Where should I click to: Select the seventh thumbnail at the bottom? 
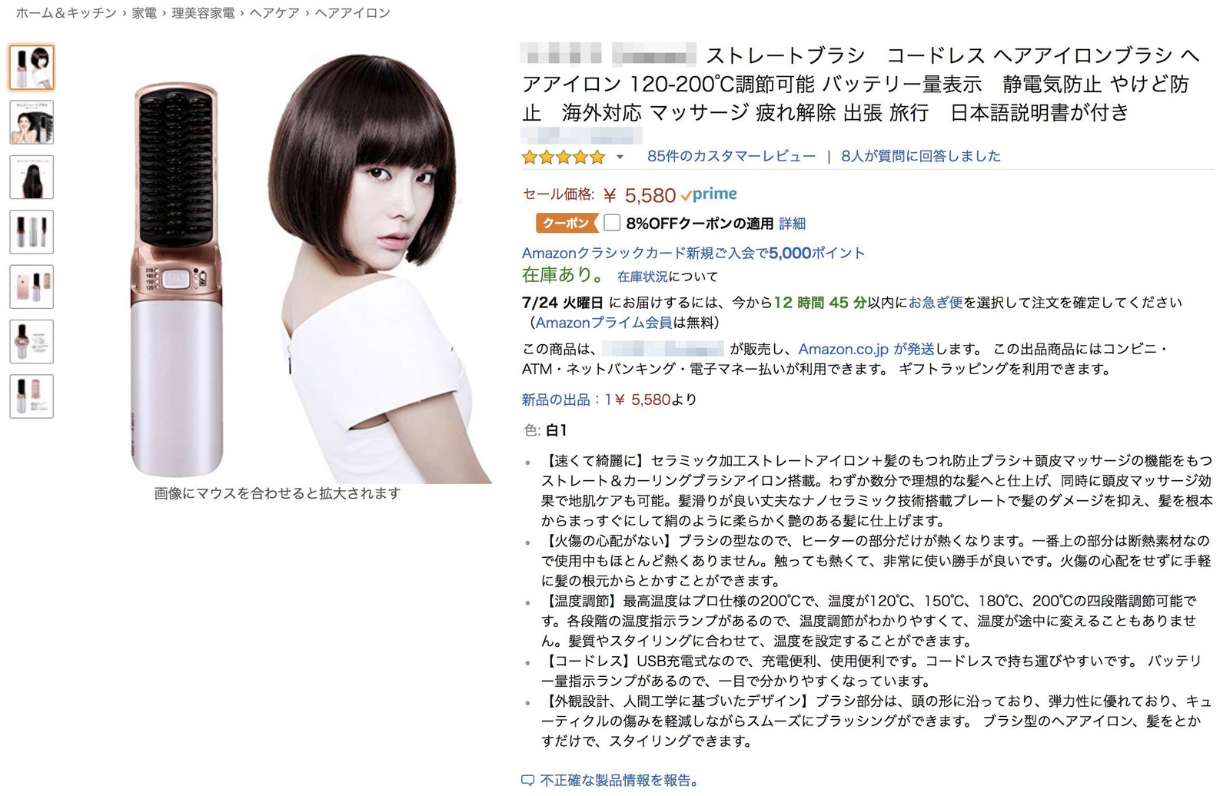[32, 396]
